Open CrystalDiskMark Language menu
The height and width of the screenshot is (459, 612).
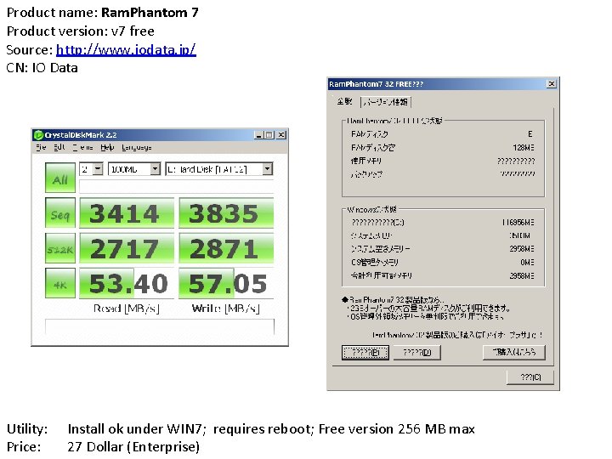[137, 148]
